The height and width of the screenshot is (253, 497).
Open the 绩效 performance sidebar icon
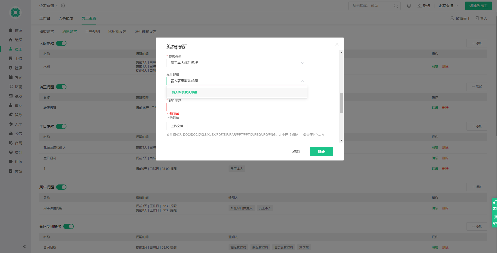[11, 96]
